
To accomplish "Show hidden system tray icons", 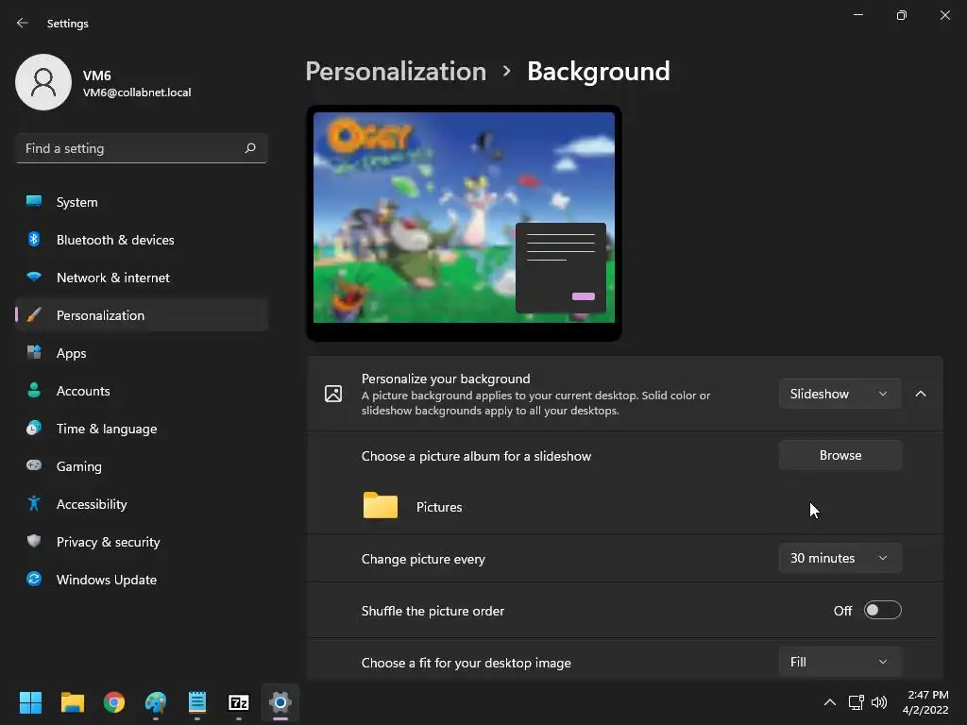I will click(829, 702).
